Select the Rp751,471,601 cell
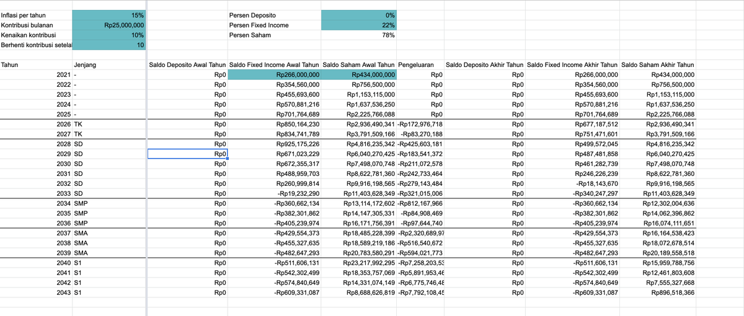Screen dimensions: 744x316 coord(573,134)
